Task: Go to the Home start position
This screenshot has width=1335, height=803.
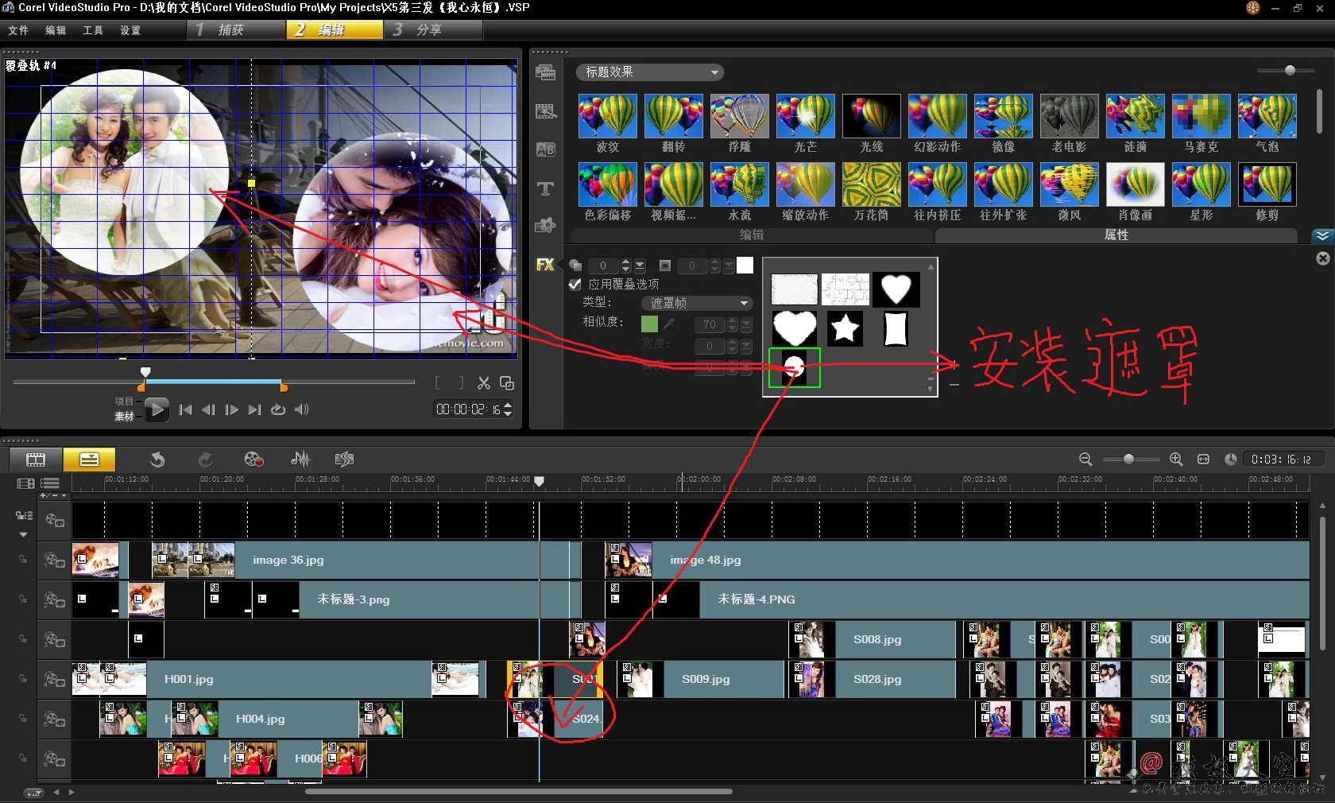Action: coord(185,409)
